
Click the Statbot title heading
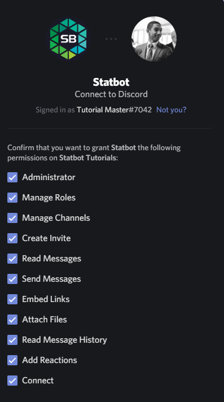111,82
